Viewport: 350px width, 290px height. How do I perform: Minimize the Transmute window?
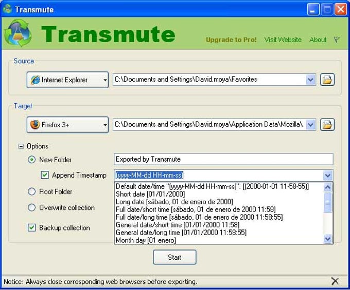tap(313, 9)
